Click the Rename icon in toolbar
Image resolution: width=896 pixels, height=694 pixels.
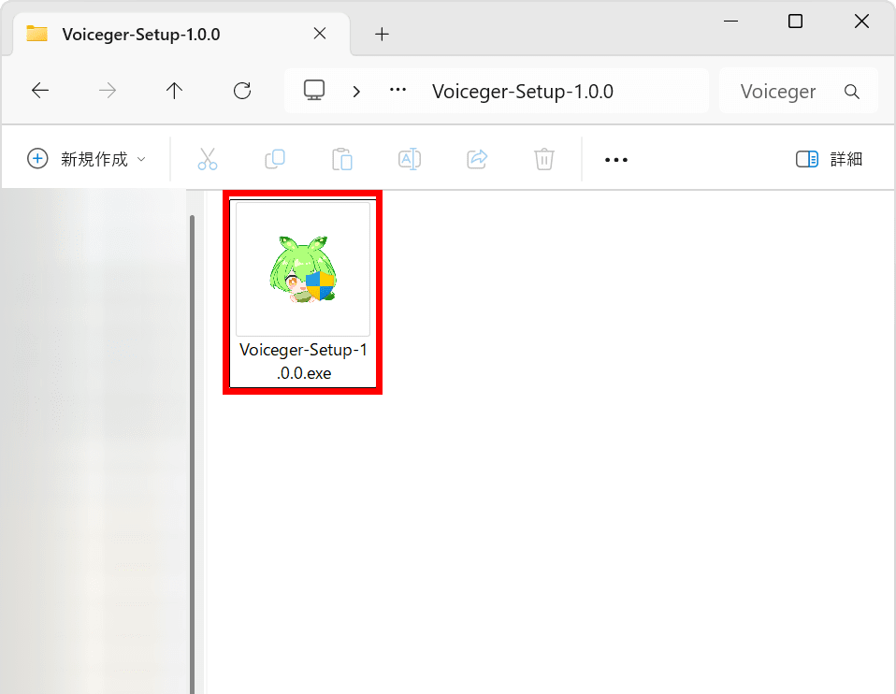410,159
